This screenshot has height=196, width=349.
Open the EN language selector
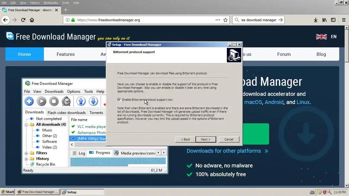(334, 36)
